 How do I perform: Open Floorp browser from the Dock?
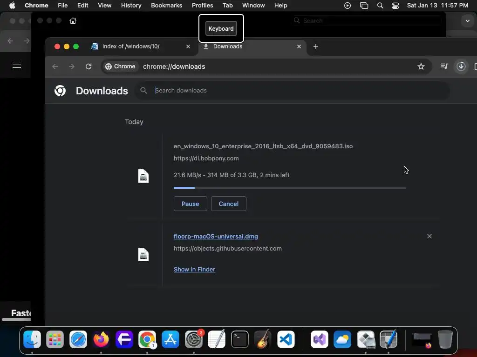pos(124,339)
